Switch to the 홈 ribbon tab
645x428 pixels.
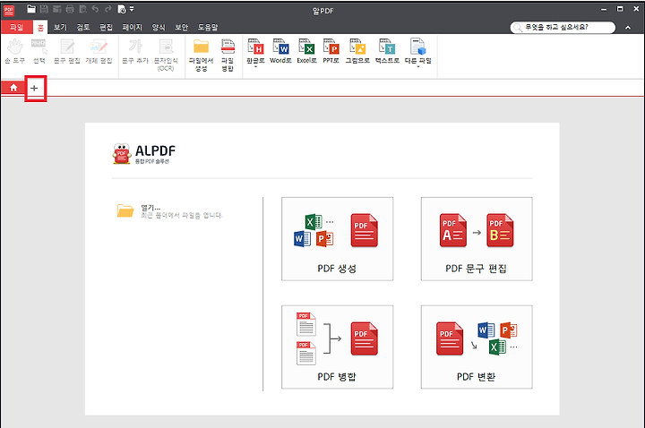(x=40, y=28)
